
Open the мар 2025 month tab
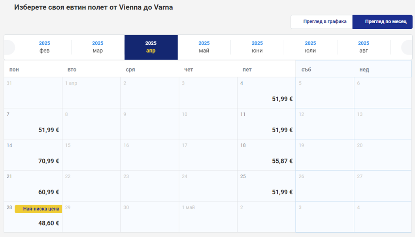pyautogui.click(x=98, y=47)
